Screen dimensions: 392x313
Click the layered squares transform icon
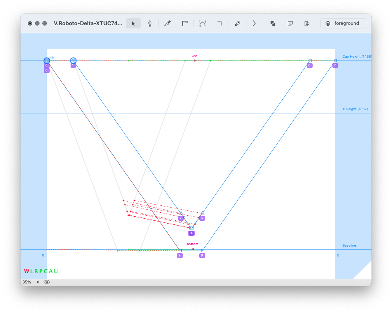(290, 23)
